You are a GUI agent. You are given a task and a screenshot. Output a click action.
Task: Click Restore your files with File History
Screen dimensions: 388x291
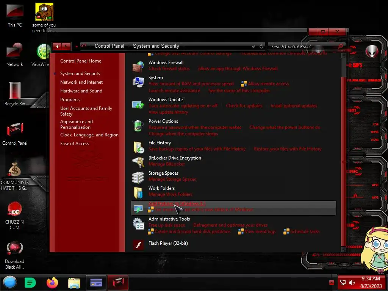tap(288, 149)
